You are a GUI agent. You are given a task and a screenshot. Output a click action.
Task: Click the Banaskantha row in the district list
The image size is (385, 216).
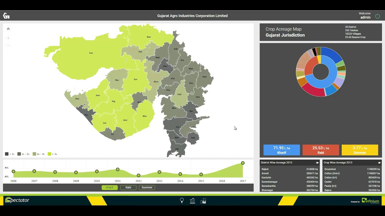pos(289,186)
